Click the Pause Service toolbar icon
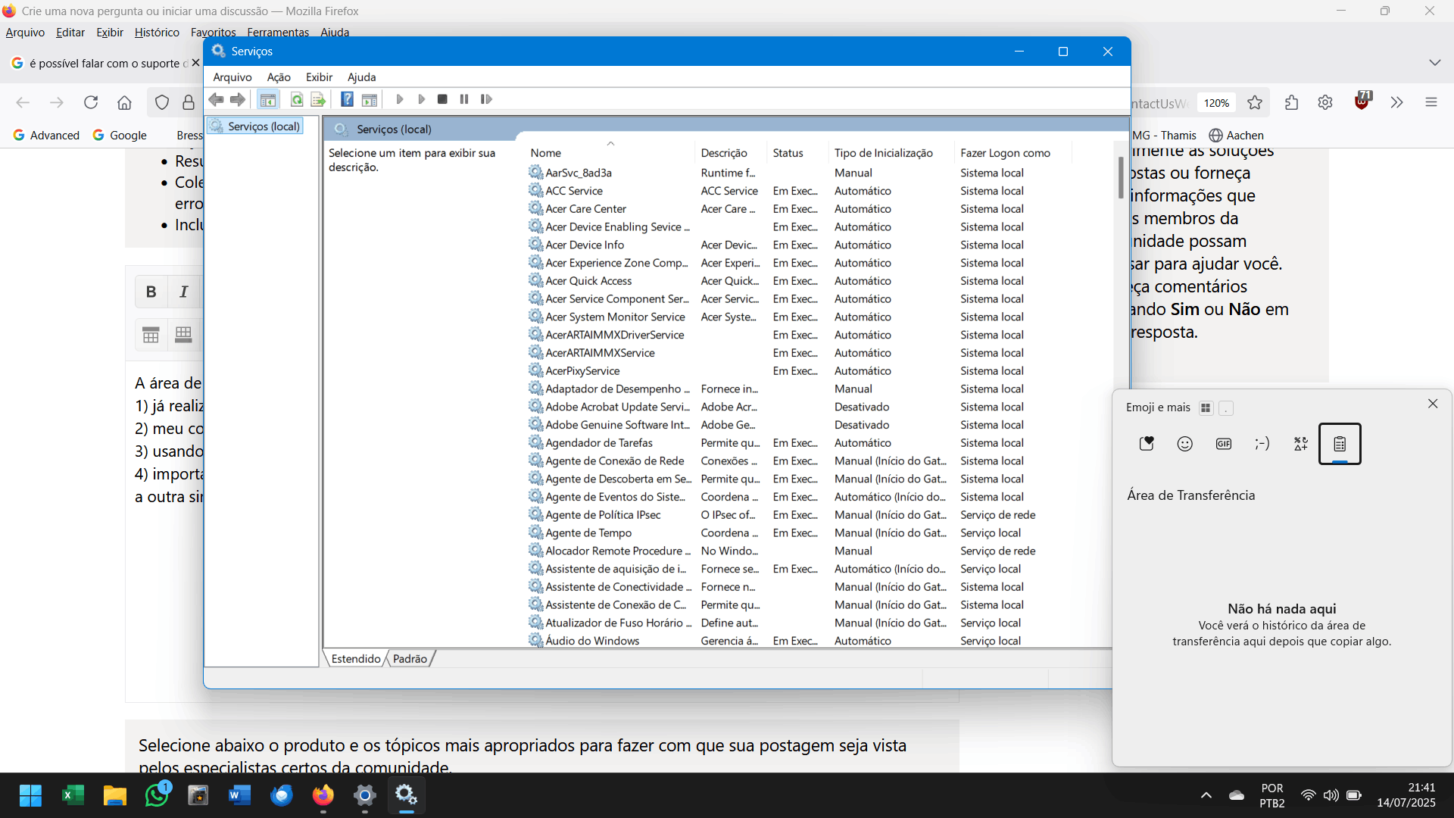1454x818 pixels. 464,99
